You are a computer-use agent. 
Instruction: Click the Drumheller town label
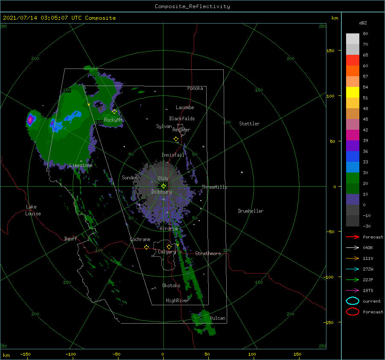click(x=251, y=211)
